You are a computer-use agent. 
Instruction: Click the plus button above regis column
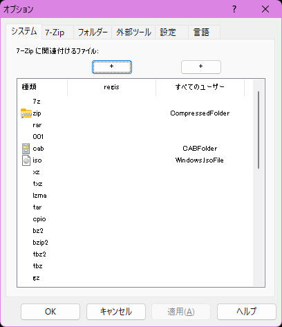112,67
